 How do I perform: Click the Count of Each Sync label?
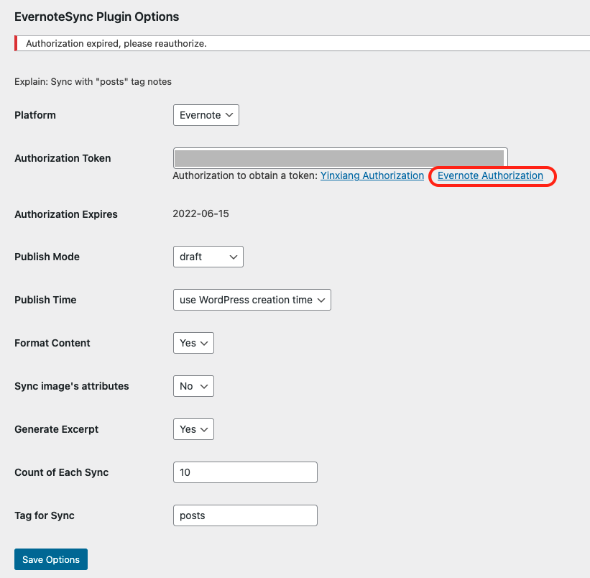pyautogui.click(x=61, y=472)
